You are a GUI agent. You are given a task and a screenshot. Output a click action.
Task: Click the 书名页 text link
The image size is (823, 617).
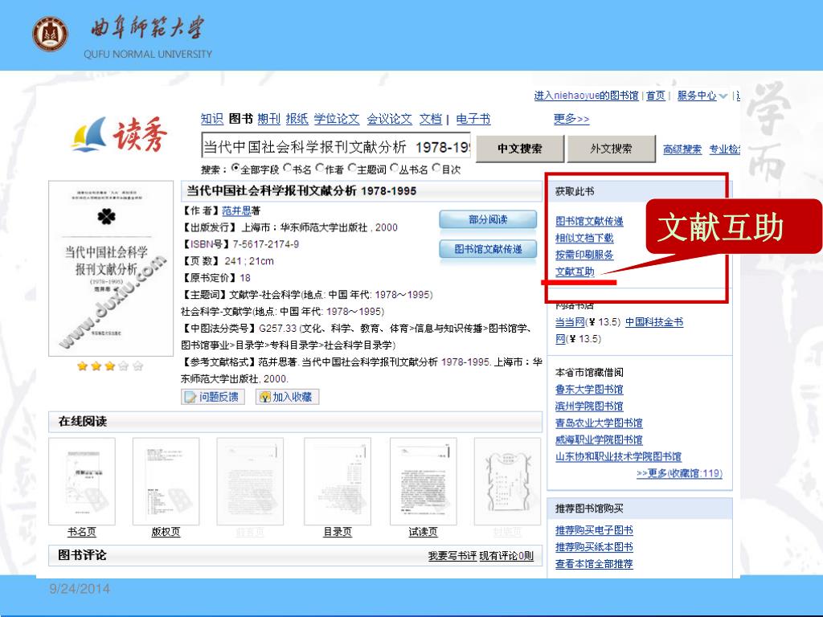pyautogui.click(x=82, y=532)
